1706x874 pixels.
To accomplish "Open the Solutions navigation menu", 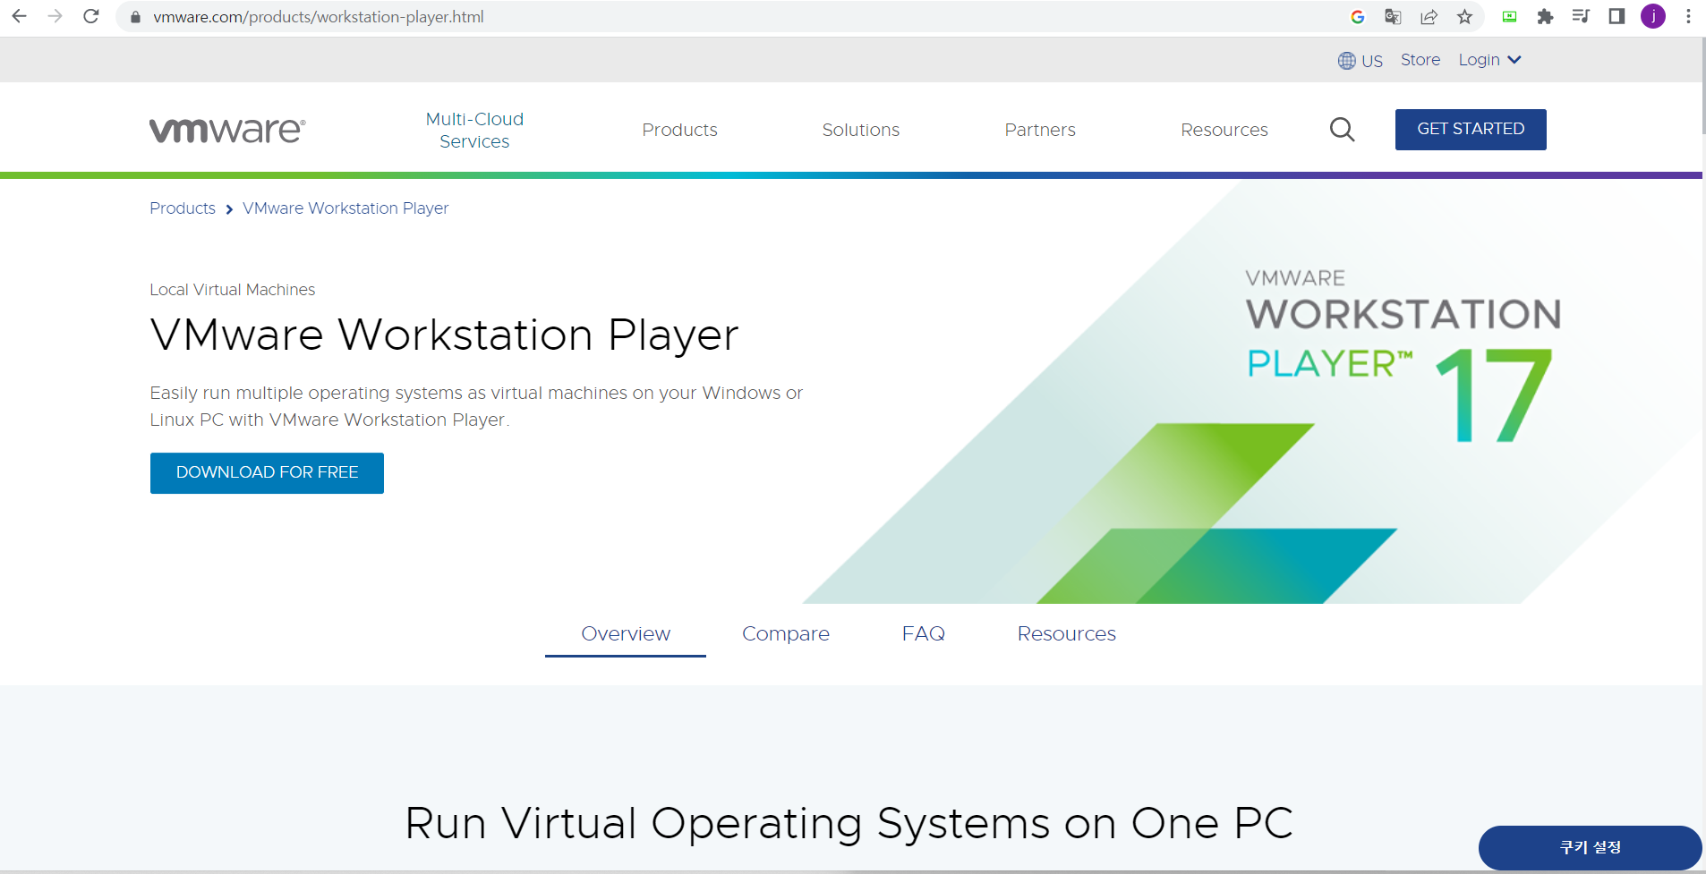I will tap(860, 130).
